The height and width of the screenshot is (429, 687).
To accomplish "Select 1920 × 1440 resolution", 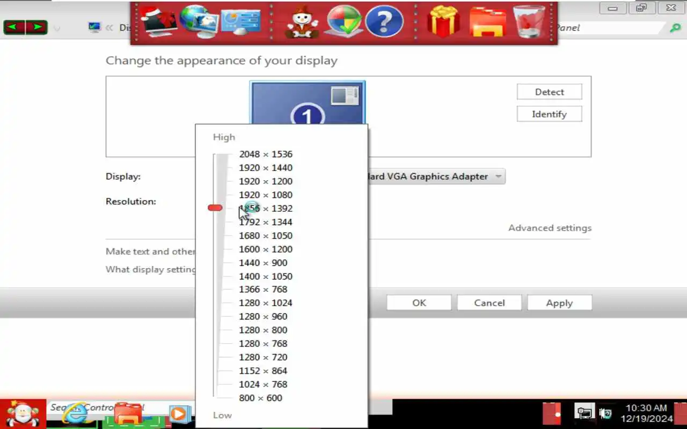I will [x=266, y=167].
